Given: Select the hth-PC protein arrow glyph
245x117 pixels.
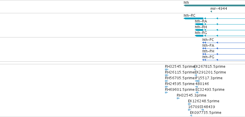Looking at the screenshot, I should pos(203,43).
